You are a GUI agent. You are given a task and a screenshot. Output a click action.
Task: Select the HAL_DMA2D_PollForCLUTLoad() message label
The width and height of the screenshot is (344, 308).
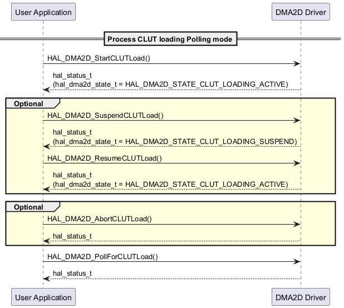pyautogui.click(x=103, y=256)
